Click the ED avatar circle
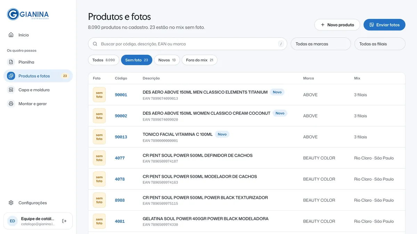 tap(13, 221)
